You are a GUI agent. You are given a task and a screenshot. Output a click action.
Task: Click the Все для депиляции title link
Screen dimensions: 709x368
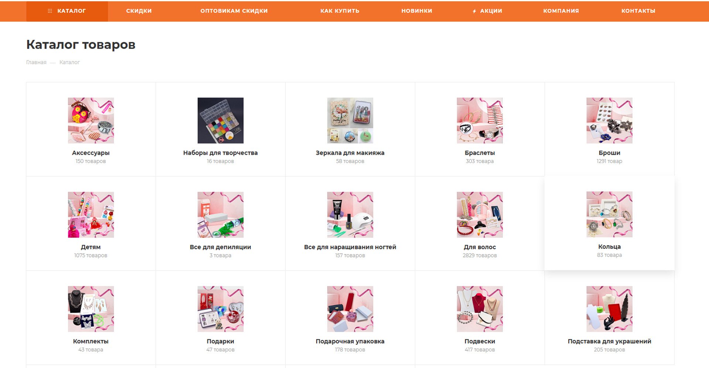click(x=220, y=247)
